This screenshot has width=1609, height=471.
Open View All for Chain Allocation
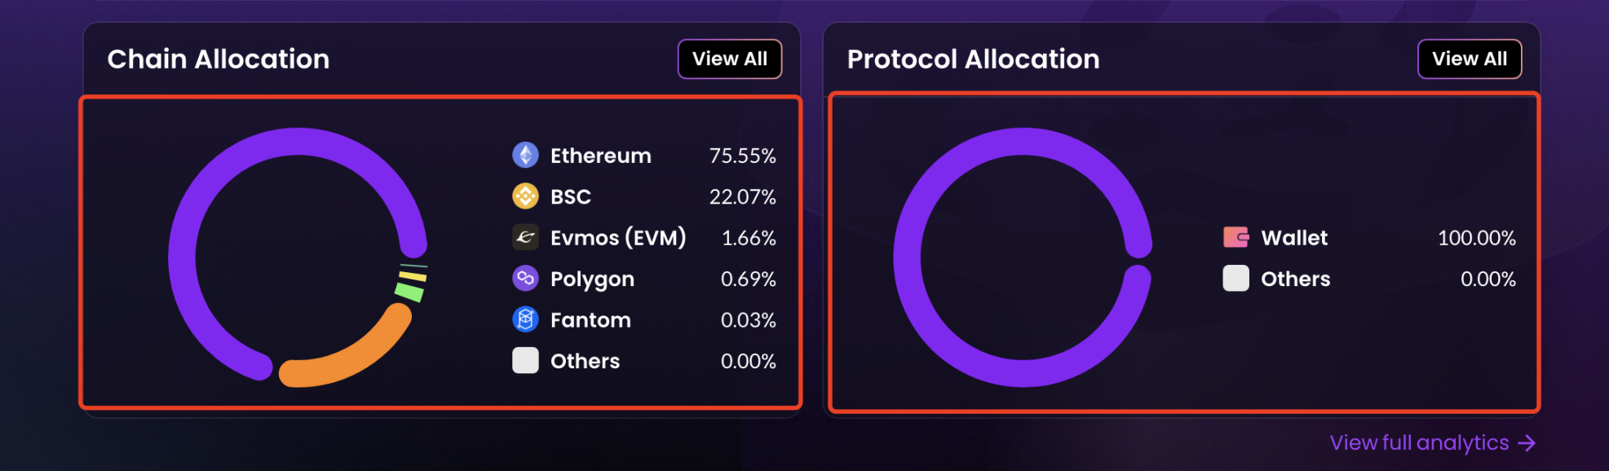click(729, 59)
